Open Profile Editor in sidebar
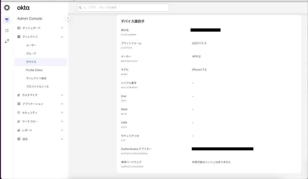This screenshot has width=308, height=179. point(34,70)
